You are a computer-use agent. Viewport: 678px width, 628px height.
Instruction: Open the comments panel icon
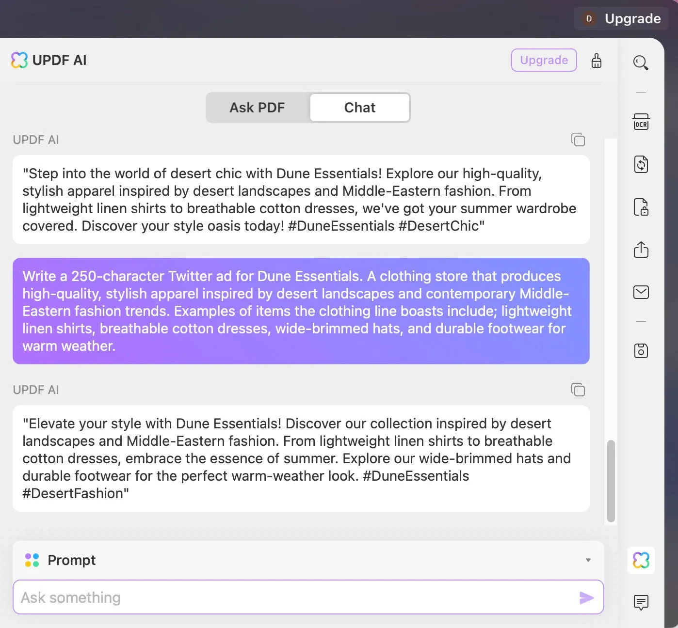tap(641, 602)
